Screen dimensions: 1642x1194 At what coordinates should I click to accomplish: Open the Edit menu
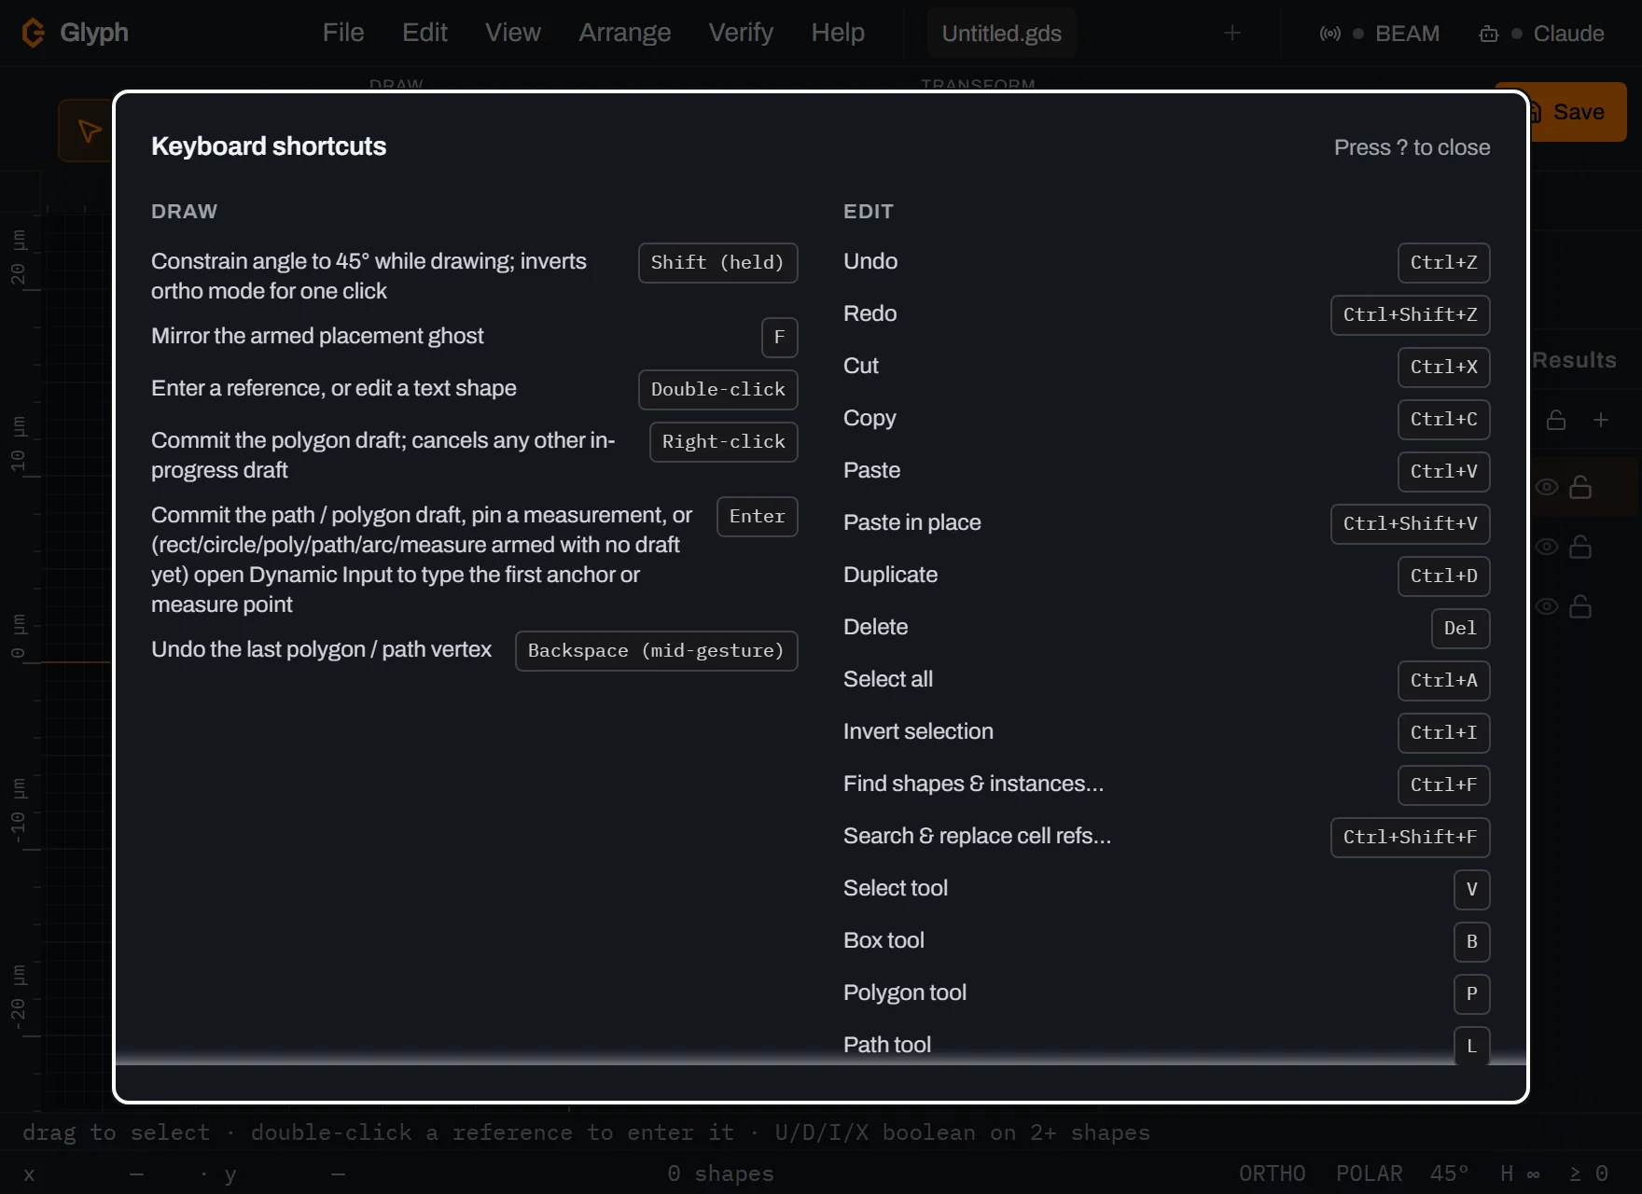click(424, 33)
